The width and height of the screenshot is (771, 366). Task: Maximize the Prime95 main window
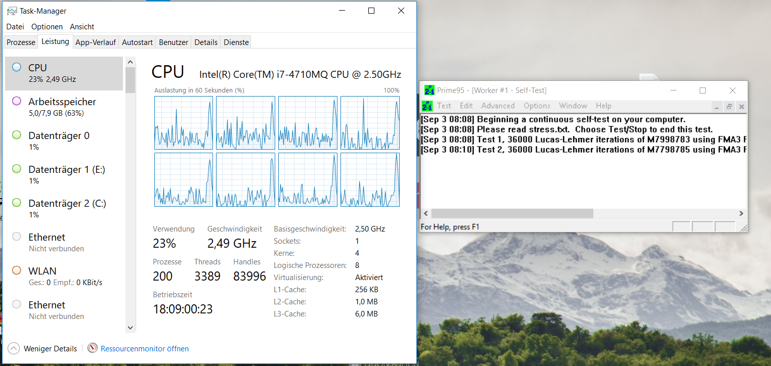pos(702,90)
